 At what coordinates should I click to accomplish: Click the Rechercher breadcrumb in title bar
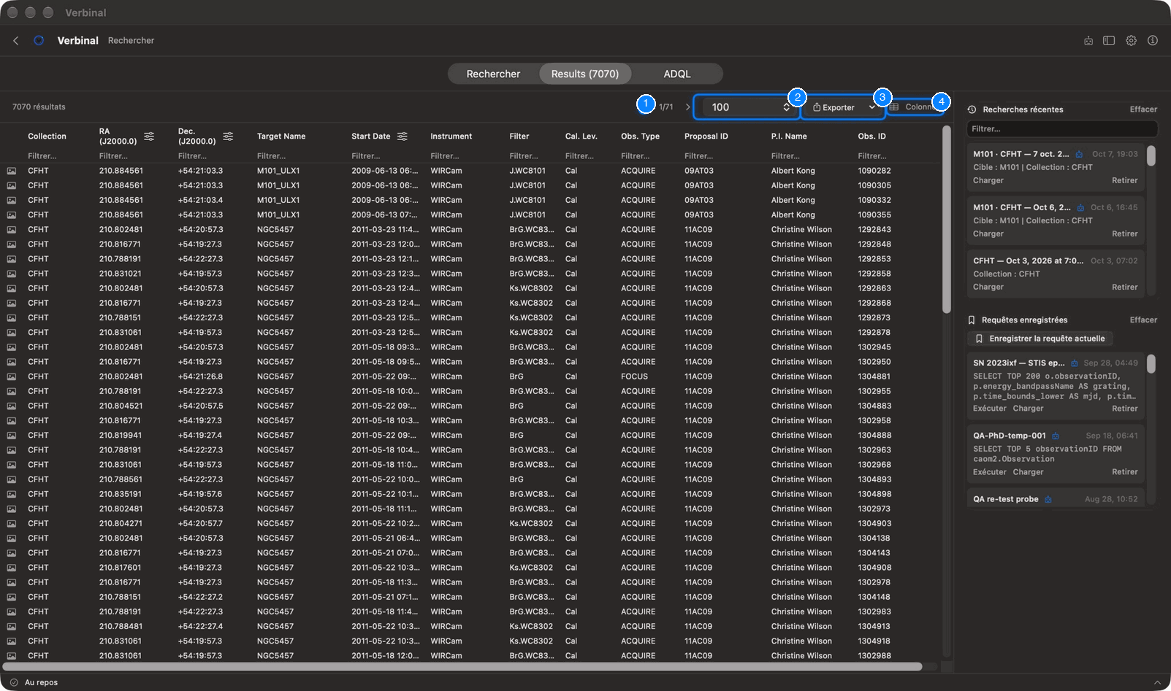pyautogui.click(x=131, y=41)
